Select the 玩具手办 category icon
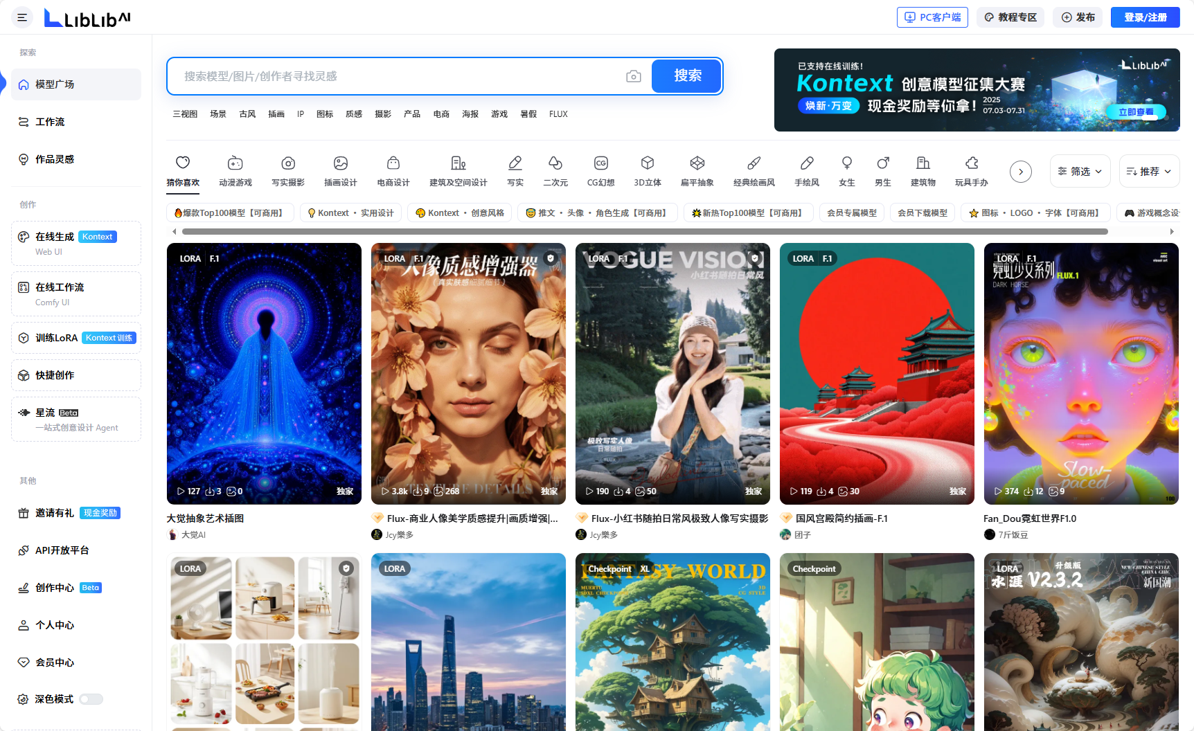 coord(972,171)
